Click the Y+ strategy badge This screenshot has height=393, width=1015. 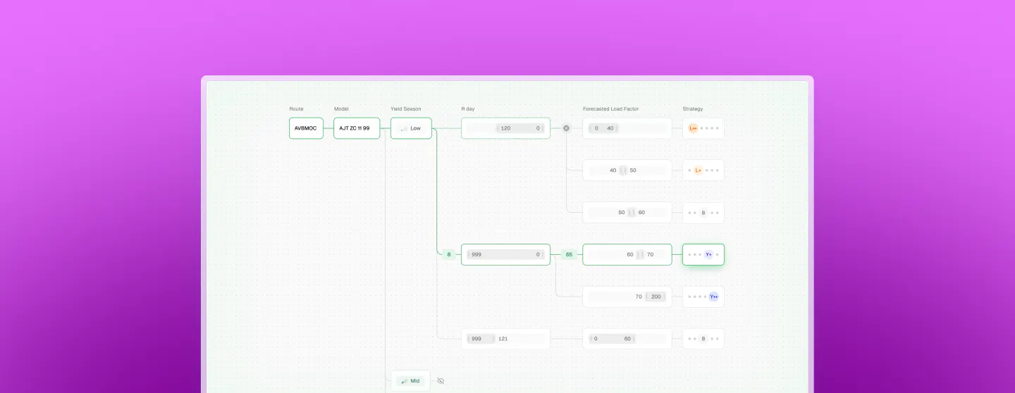(708, 254)
